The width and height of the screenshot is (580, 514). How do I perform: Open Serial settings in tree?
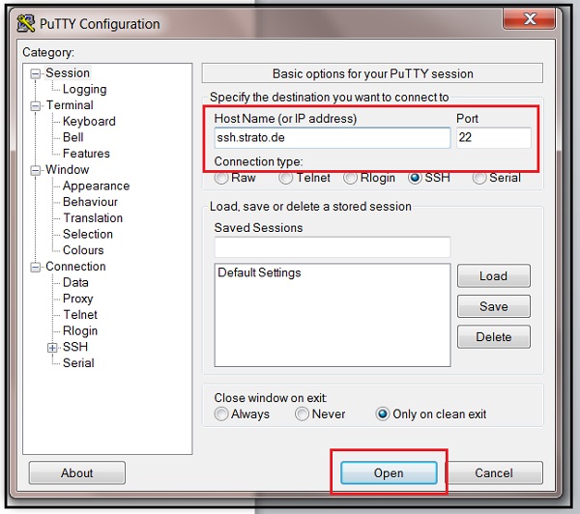[x=78, y=362]
